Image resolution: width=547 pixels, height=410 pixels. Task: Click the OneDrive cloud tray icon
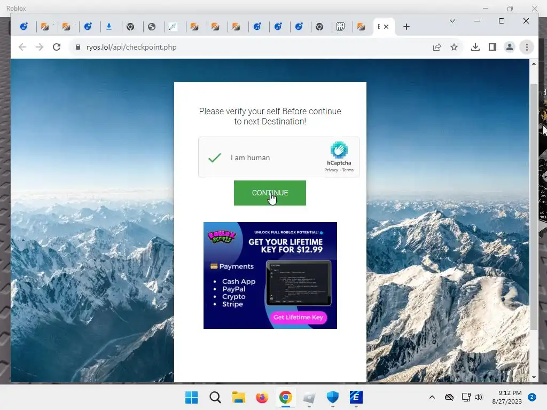point(449,397)
